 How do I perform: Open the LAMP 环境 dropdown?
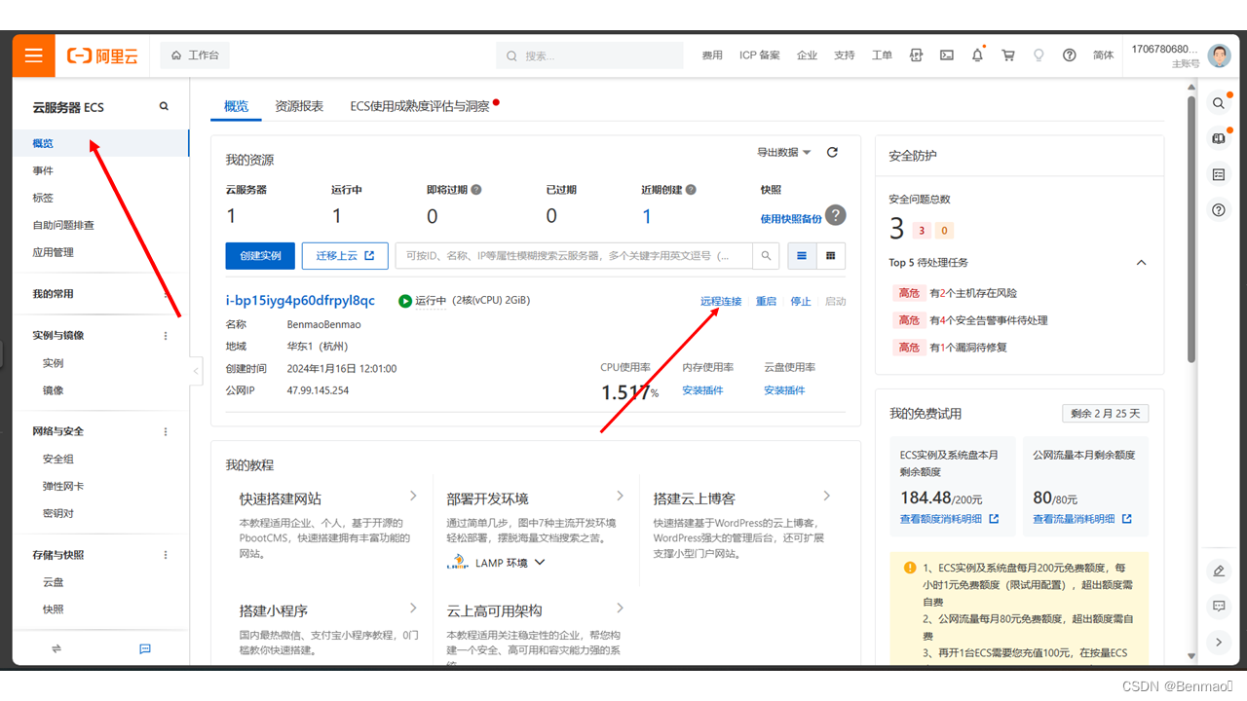[498, 563]
